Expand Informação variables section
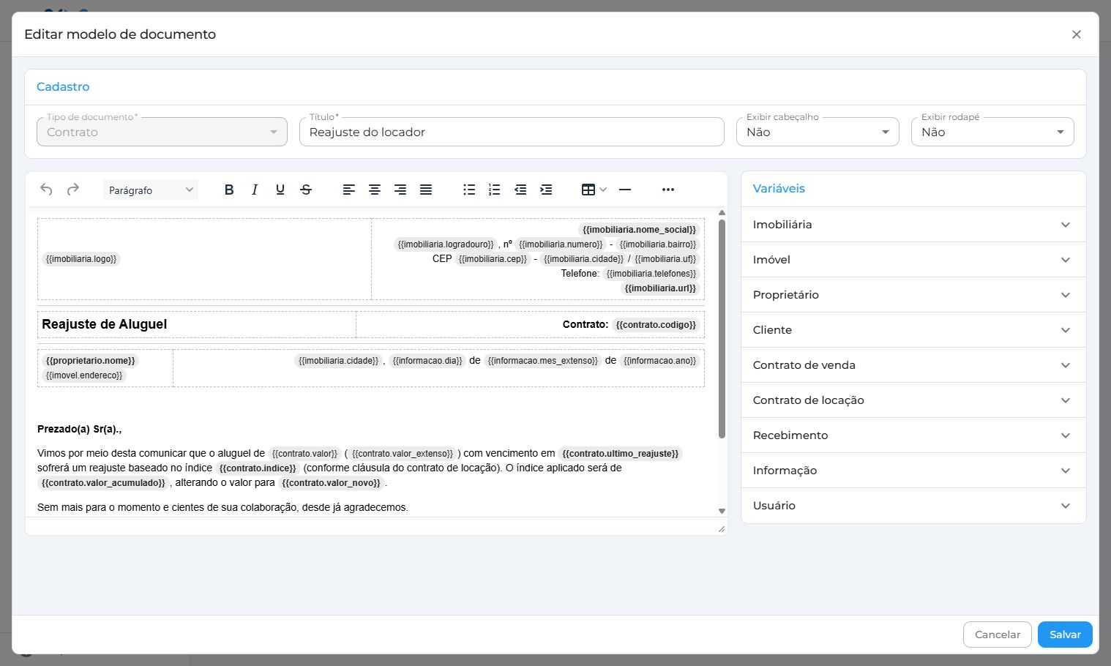 coord(913,471)
